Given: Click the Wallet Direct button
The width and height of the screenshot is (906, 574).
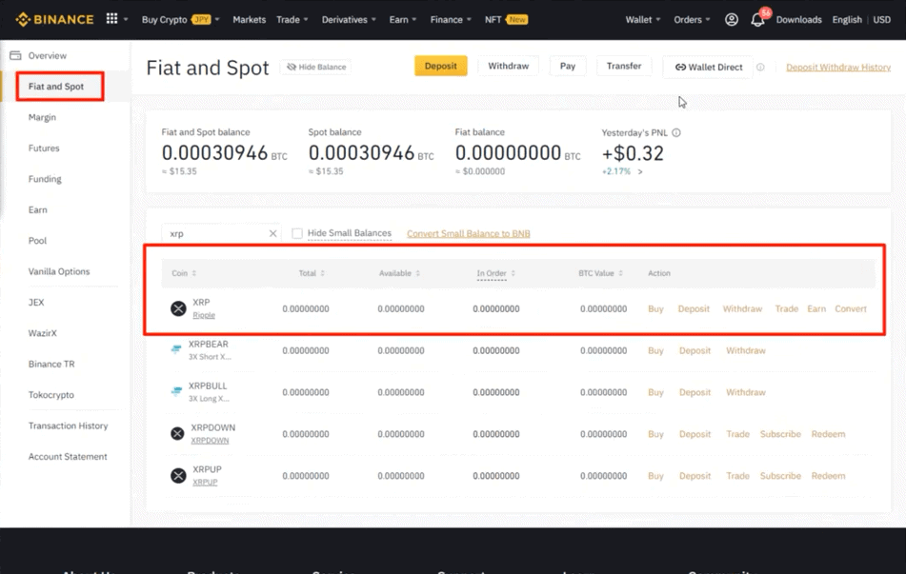Looking at the screenshot, I should point(709,67).
